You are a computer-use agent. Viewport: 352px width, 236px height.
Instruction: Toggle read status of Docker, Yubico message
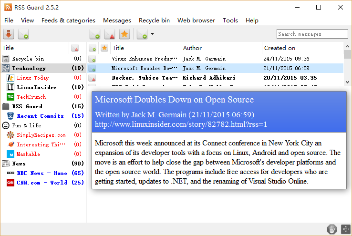pos(93,78)
